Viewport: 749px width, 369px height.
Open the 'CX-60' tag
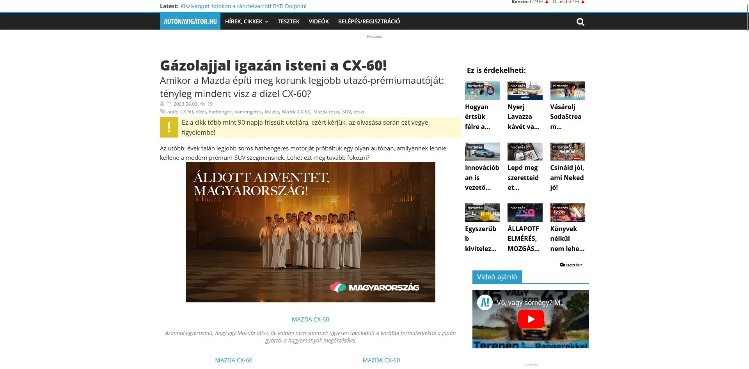pyautogui.click(x=186, y=112)
